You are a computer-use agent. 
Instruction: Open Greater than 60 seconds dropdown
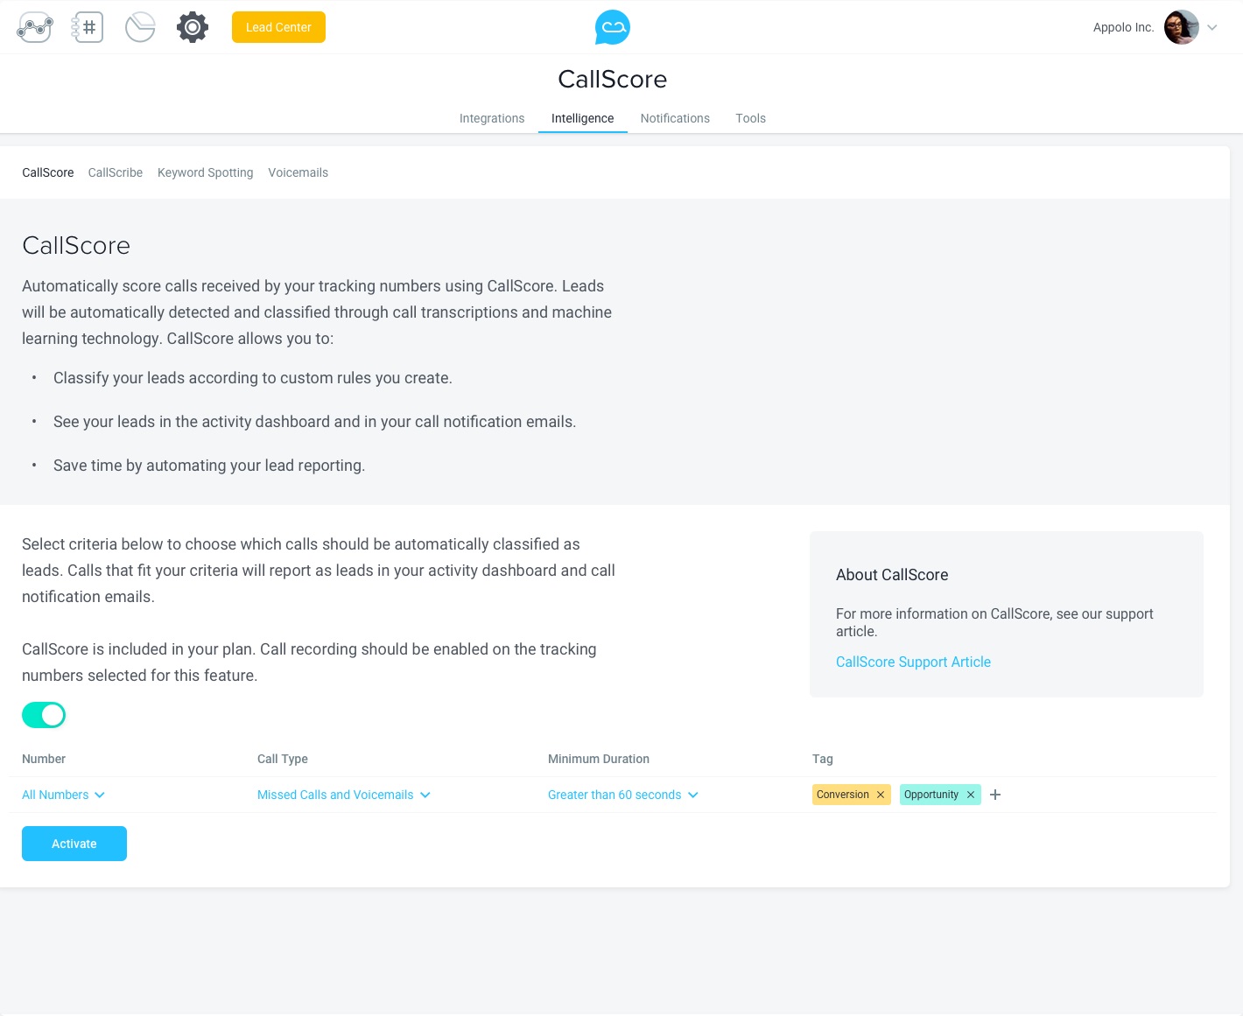622,795
